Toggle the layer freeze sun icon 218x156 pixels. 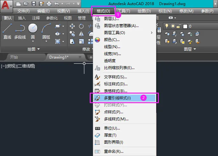click(173, 26)
